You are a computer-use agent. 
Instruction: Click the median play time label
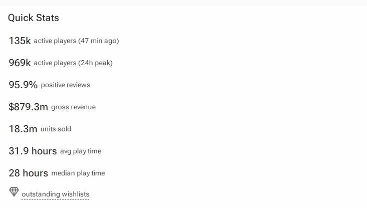coord(78,173)
